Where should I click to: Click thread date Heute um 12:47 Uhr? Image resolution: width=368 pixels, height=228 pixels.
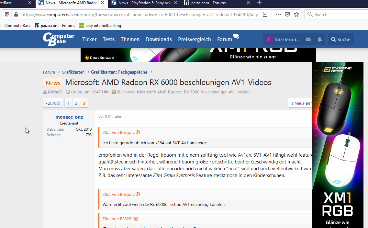(90, 92)
